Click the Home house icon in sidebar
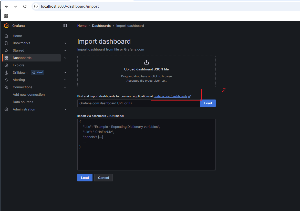This screenshot has height=211, width=300. click(6, 36)
